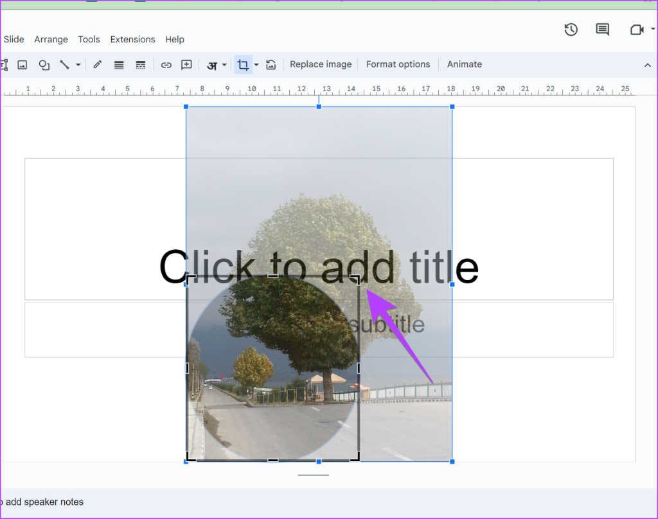Open the comments panel icon
This screenshot has width=658, height=519.
point(602,30)
